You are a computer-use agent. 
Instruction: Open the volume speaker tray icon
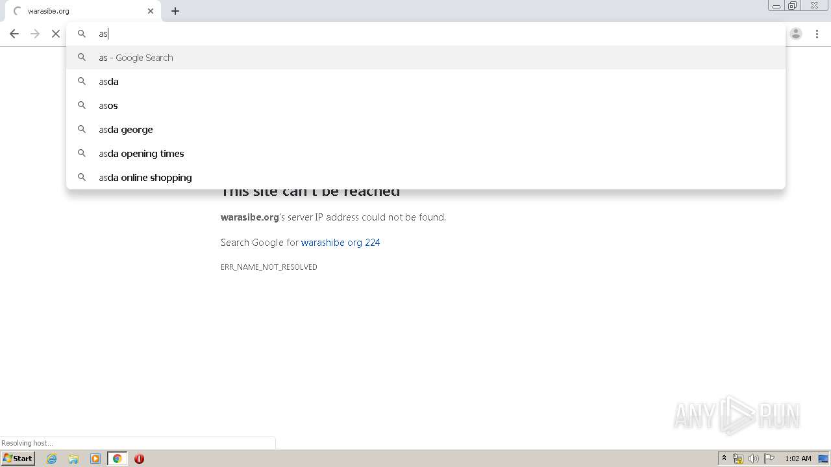click(754, 459)
